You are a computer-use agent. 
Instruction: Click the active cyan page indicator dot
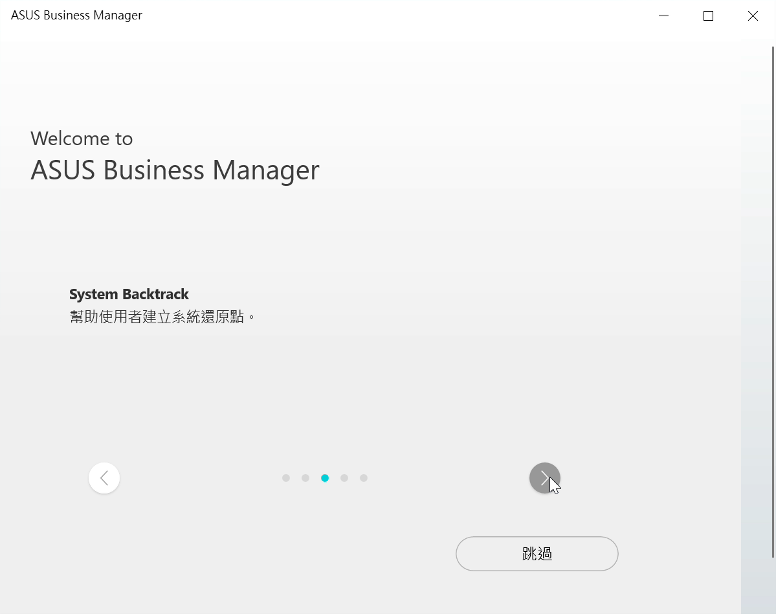click(325, 478)
